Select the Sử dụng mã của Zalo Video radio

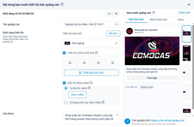coord(66,102)
